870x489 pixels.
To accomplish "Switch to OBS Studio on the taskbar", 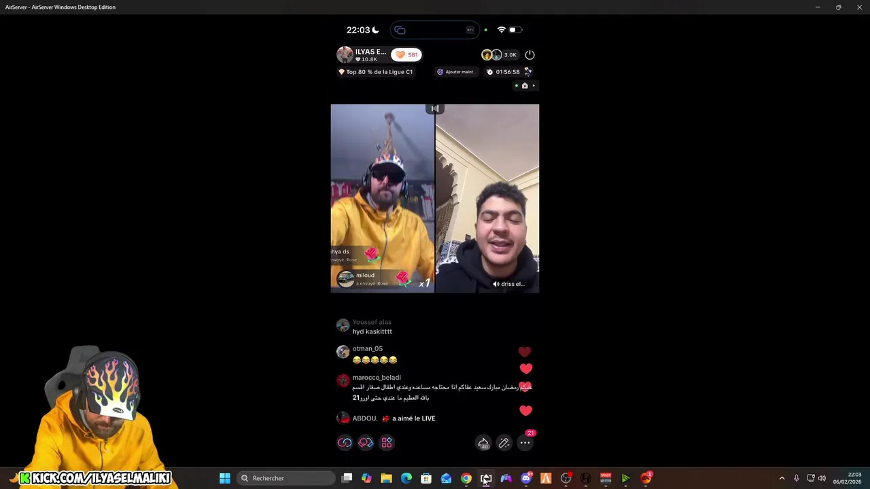I will 566,478.
